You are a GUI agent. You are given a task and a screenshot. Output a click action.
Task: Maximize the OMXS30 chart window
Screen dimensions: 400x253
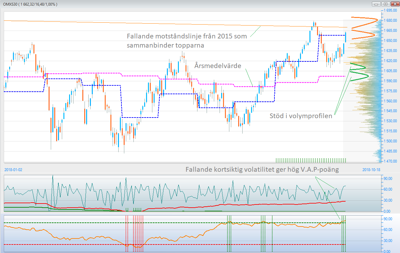385,4
